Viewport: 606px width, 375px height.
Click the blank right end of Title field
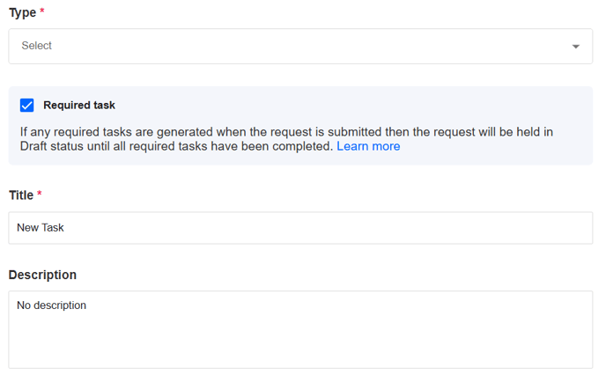coord(528,228)
